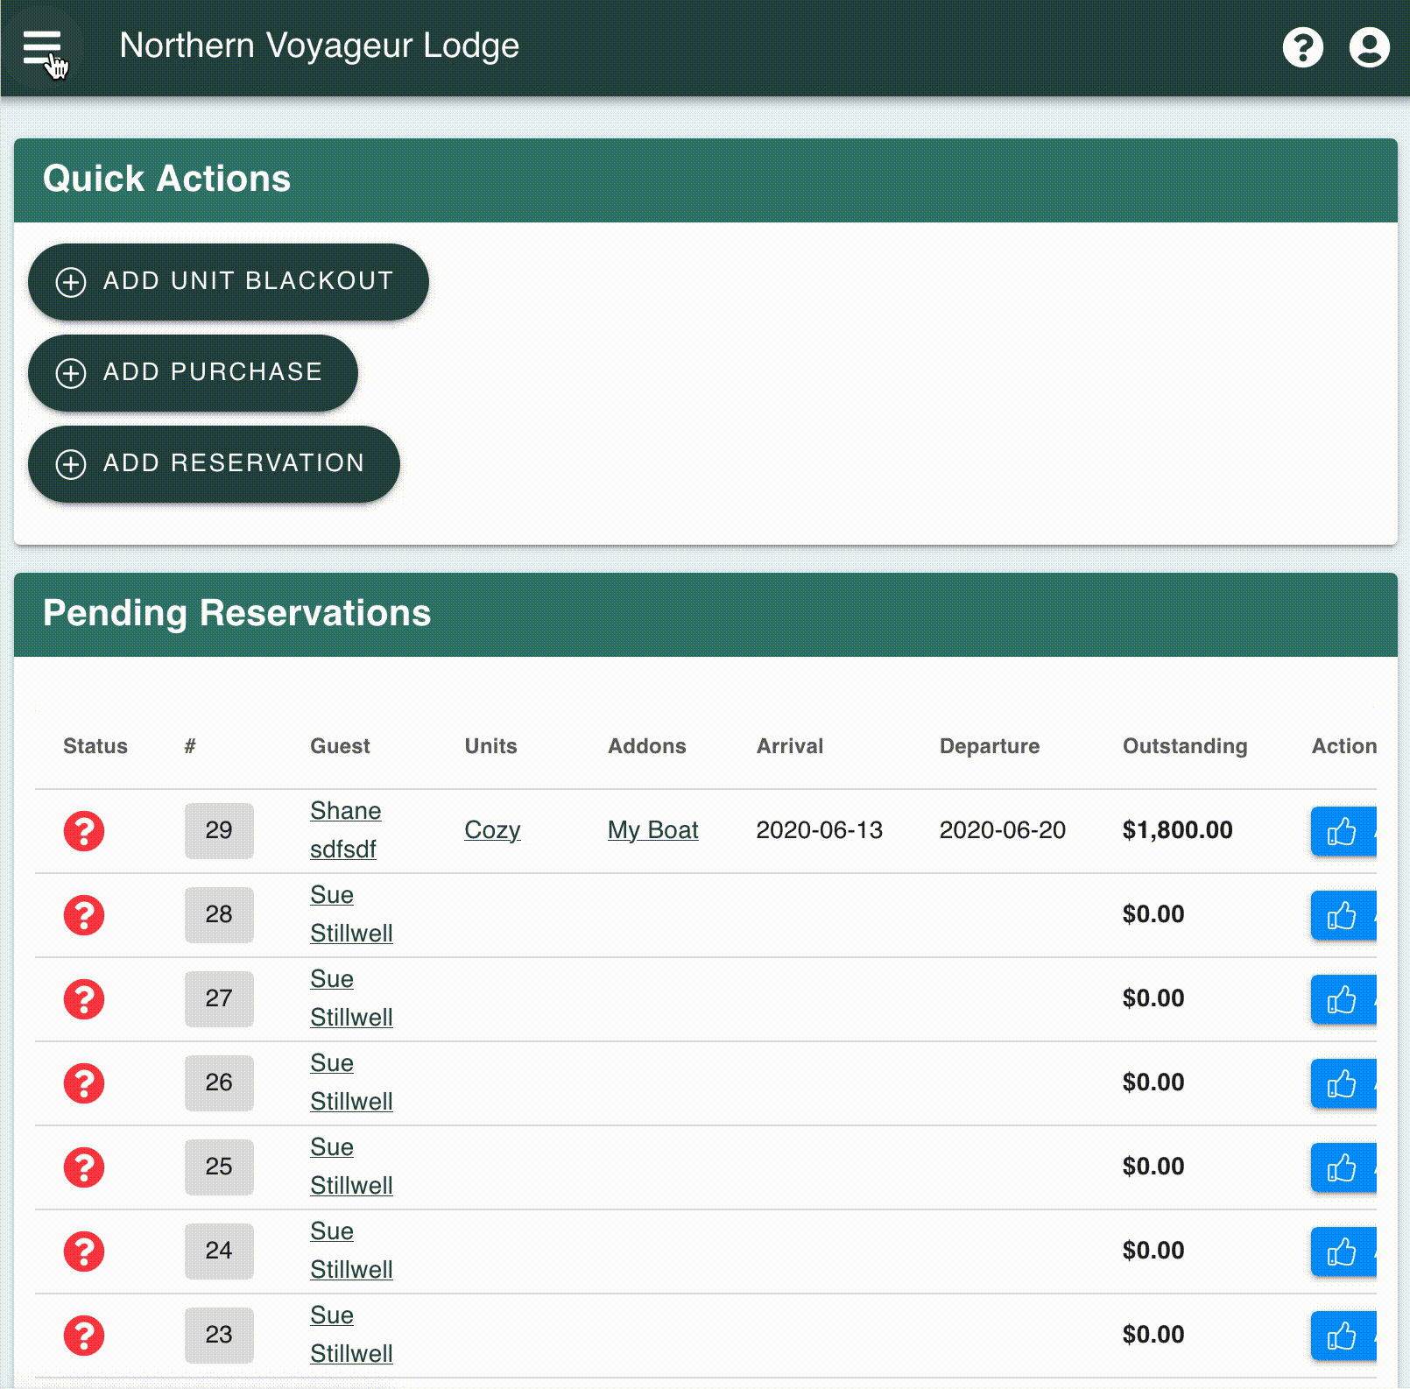The height and width of the screenshot is (1389, 1410).
Task: Open the My Boat addon link
Action: [x=653, y=830]
